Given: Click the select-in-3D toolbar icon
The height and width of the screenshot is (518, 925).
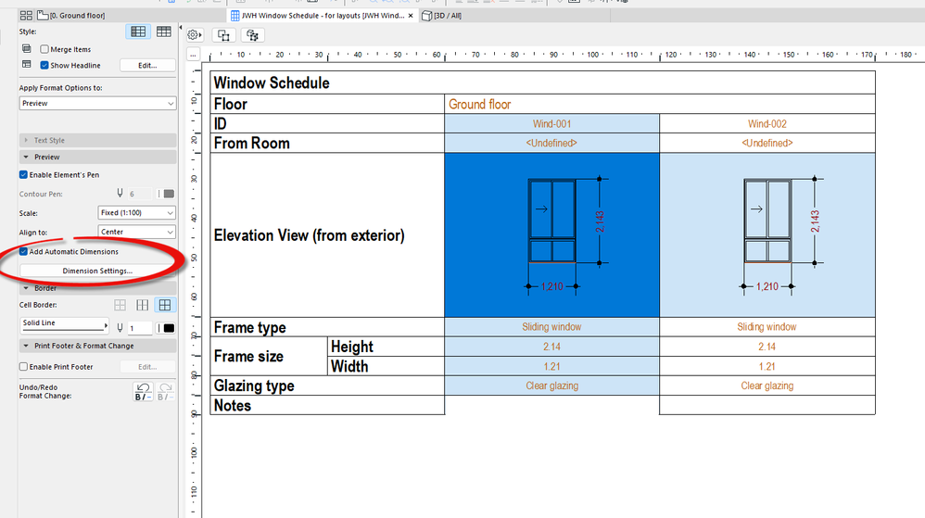Looking at the screenshot, I should click(x=252, y=35).
